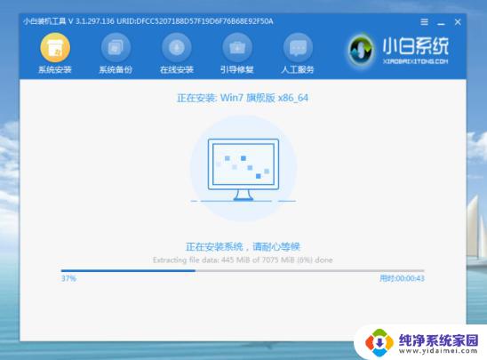Click the 人工服务 tab label

pos(298,69)
